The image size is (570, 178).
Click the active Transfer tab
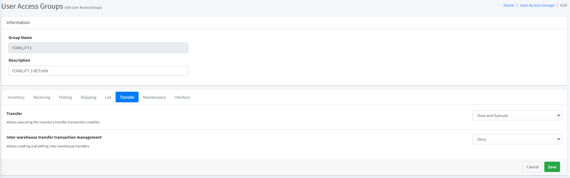127,97
